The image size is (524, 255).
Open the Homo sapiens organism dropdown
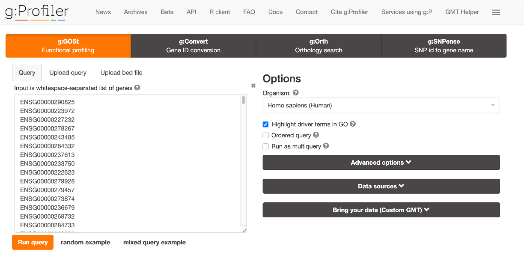click(x=381, y=105)
